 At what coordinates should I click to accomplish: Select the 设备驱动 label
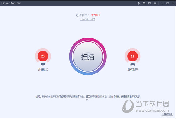43,69
